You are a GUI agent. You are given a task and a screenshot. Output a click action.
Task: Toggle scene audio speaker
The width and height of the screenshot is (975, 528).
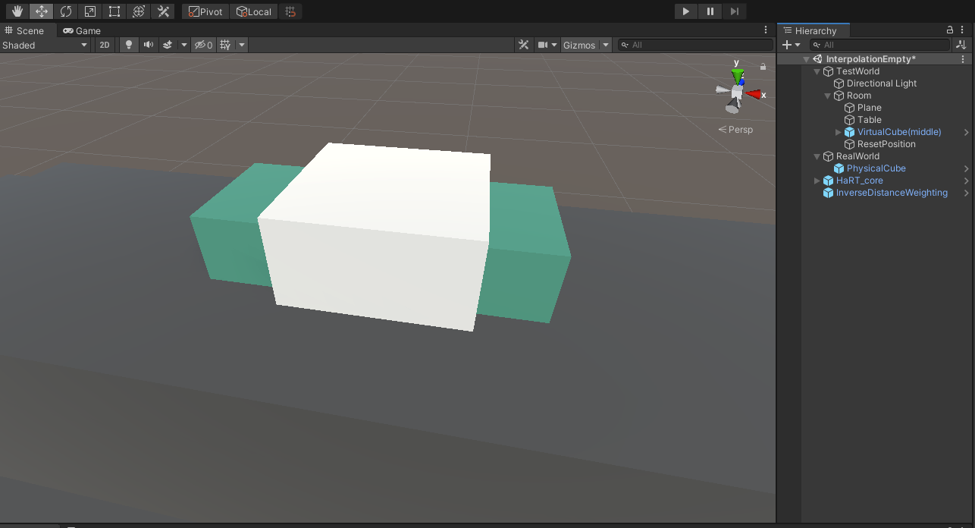pyautogui.click(x=149, y=45)
